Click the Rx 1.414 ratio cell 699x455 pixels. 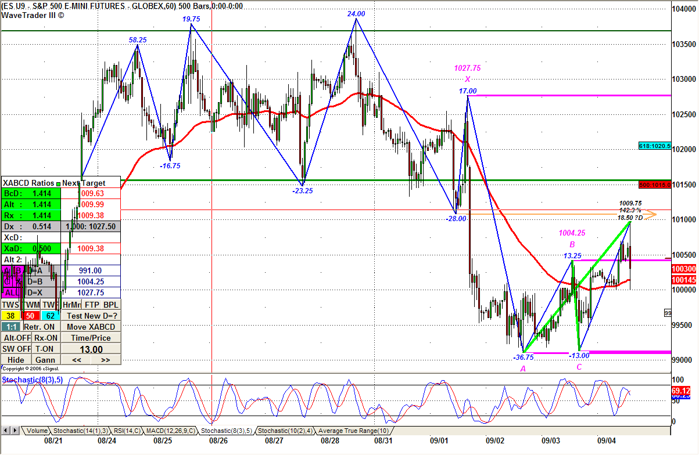coord(31,215)
